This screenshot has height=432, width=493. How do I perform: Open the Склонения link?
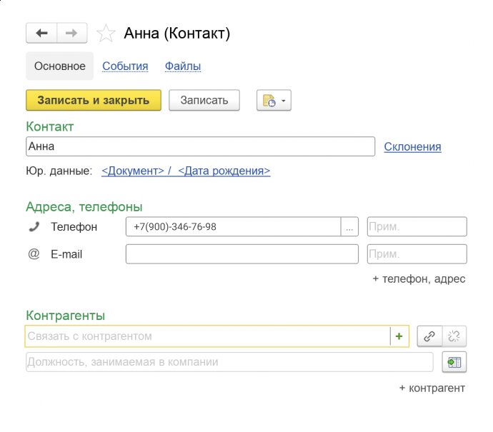pyautogui.click(x=412, y=146)
